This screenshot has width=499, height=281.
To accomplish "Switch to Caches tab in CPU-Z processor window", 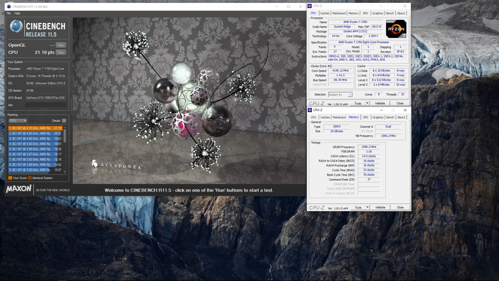I will coord(325,13).
